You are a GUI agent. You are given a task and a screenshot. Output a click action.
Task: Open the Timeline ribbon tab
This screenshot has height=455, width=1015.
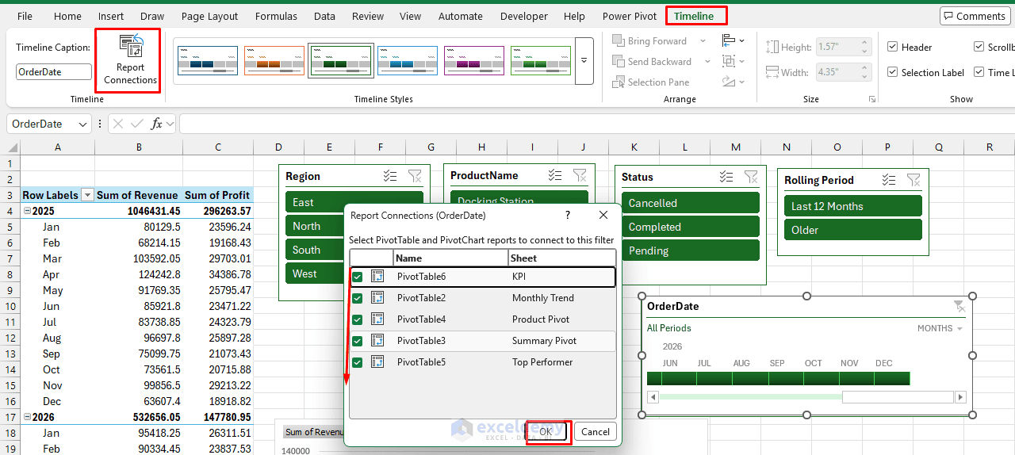pyautogui.click(x=694, y=16)
